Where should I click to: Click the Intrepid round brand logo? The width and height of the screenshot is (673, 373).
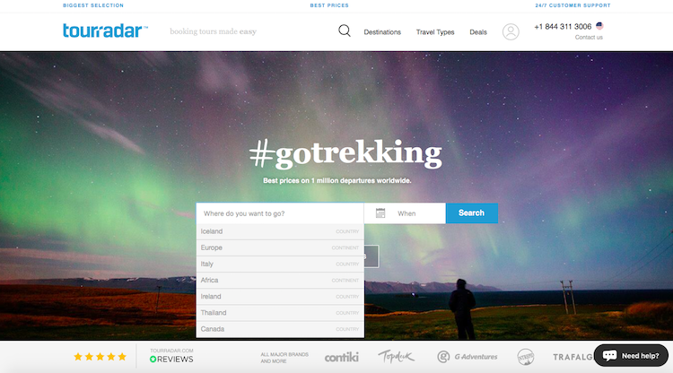point(525,357)
